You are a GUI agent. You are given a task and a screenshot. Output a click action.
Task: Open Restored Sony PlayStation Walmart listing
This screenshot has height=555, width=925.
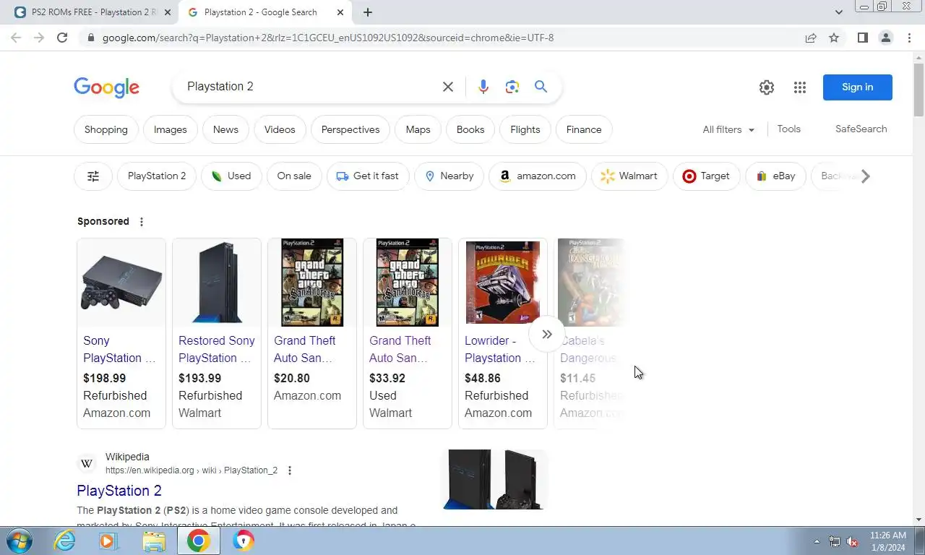click(x=217, y=334)
